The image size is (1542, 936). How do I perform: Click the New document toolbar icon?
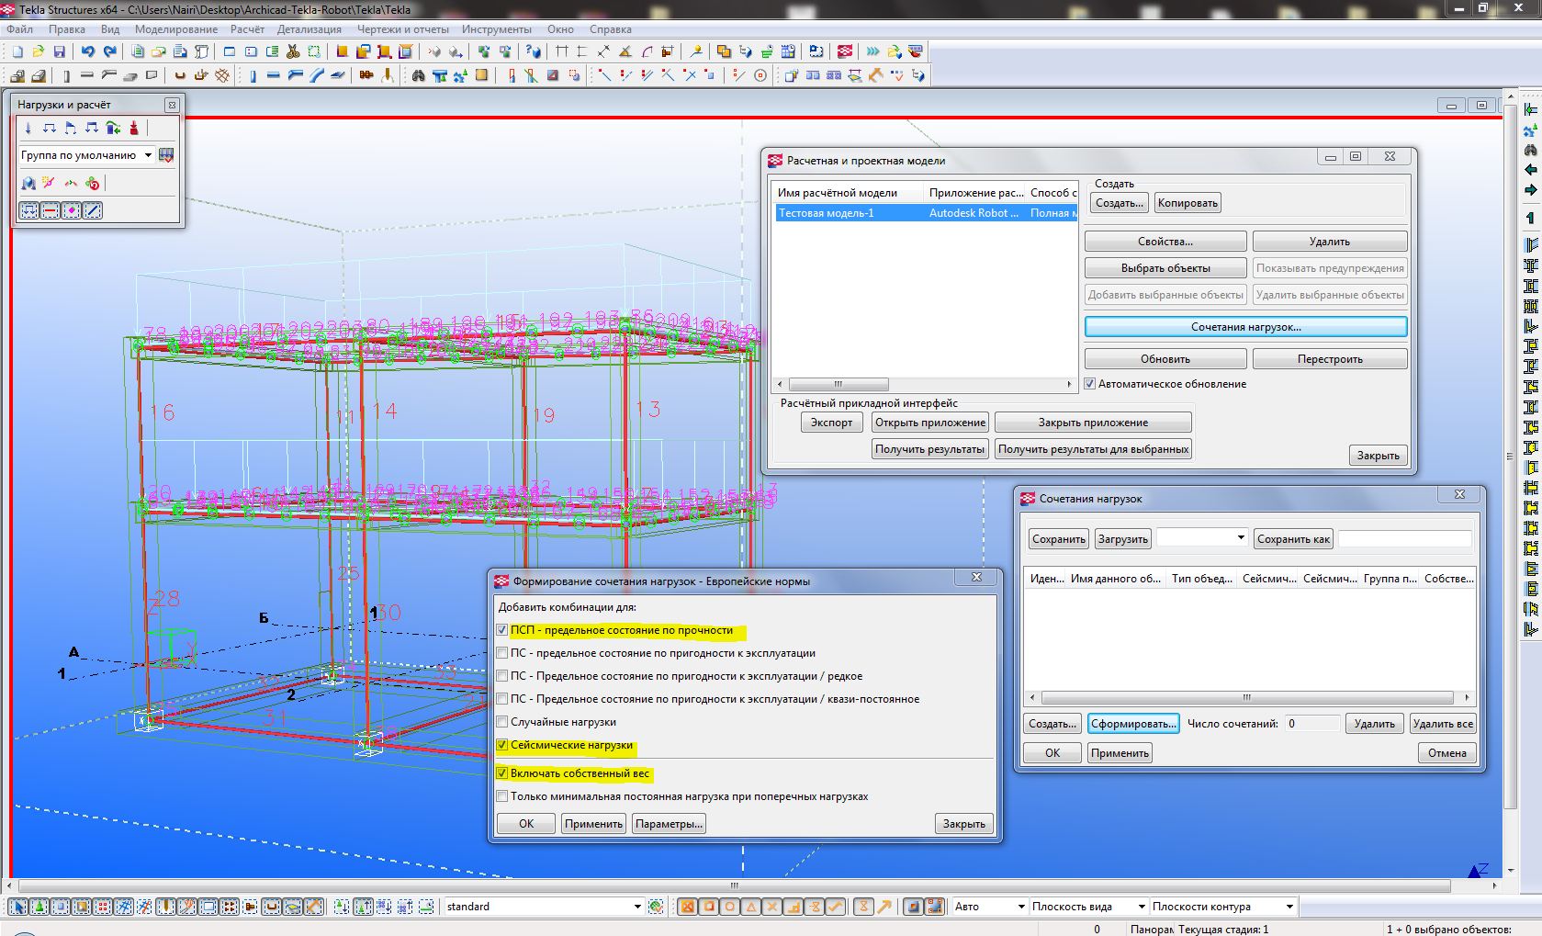click(x=17, y=51)
